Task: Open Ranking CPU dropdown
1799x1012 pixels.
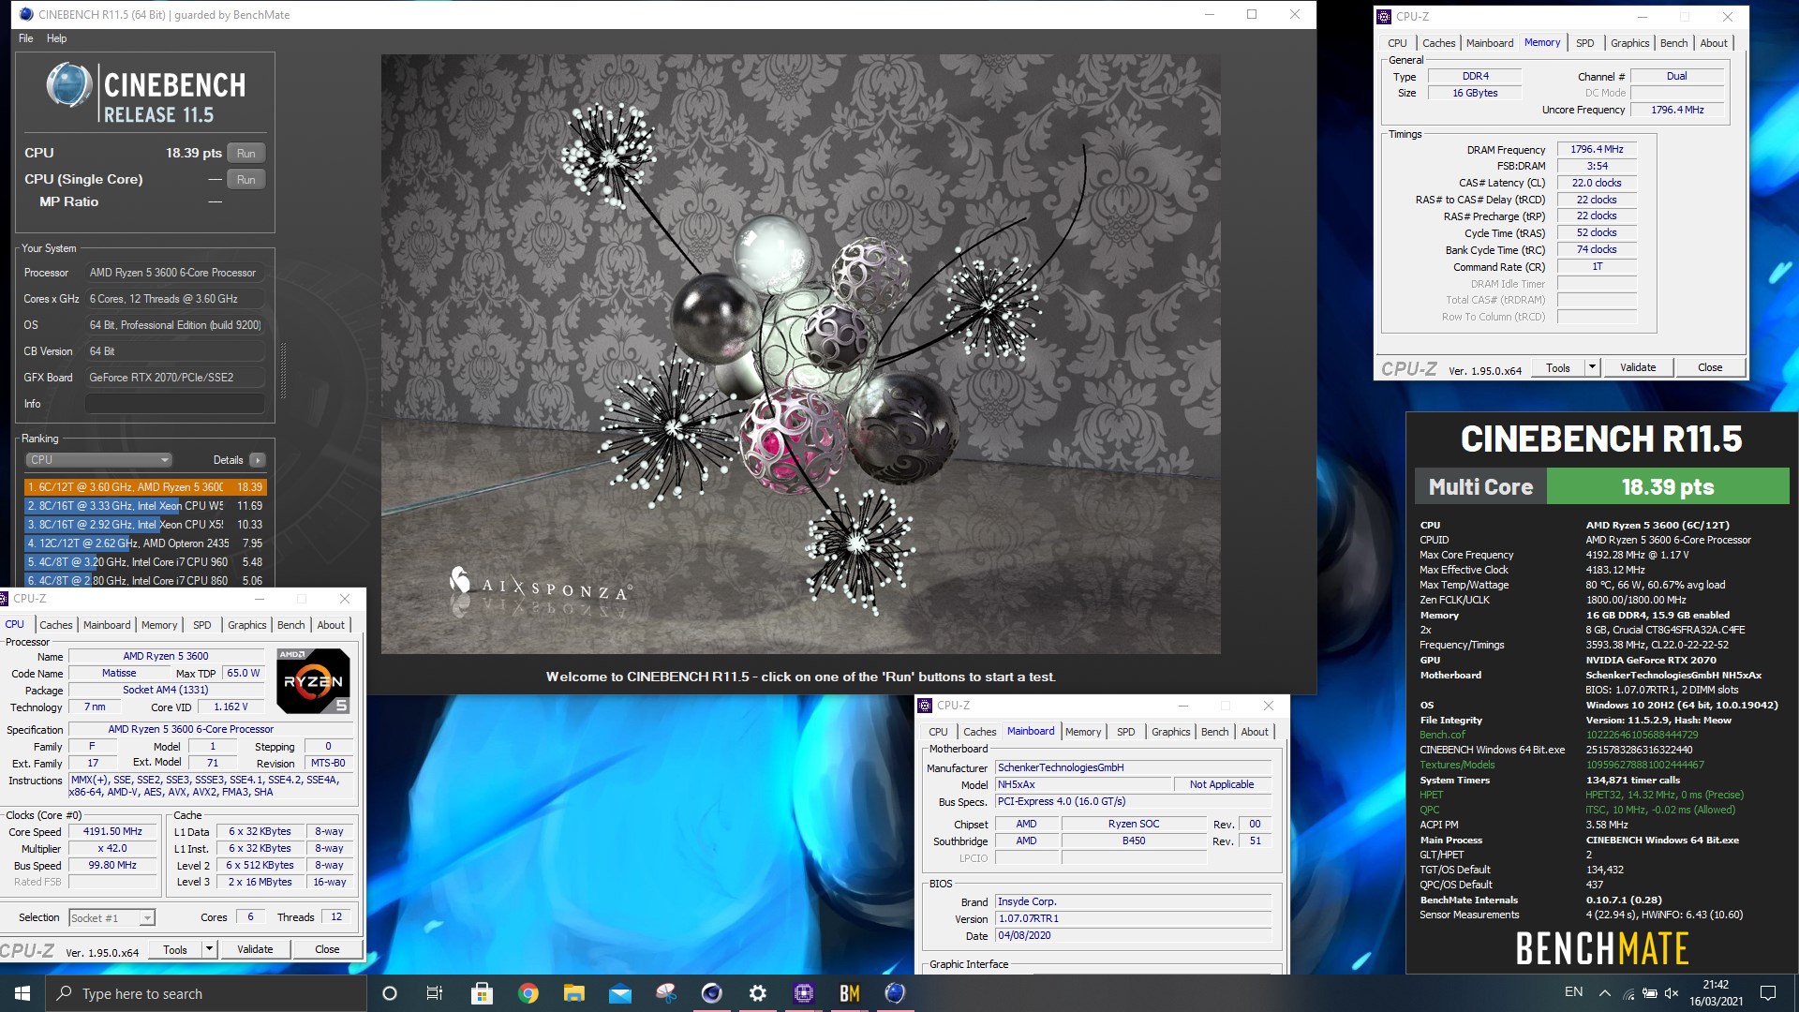Action: (98, 460)
